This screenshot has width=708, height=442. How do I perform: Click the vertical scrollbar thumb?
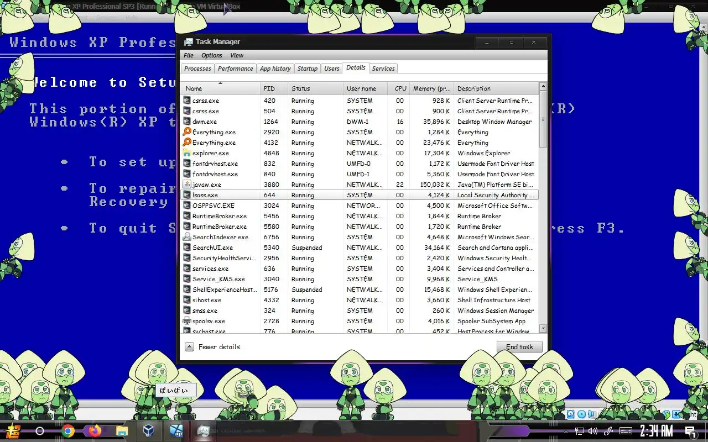pyautogui.click(x=543, y=119)
